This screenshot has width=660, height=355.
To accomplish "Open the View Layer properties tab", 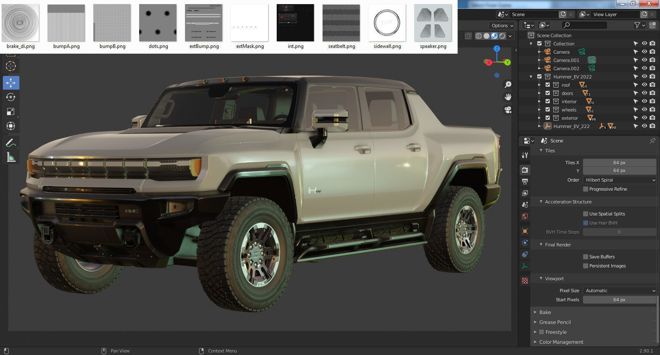I will (525, 193).
